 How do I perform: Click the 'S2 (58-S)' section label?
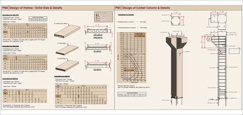coord(97,69)
